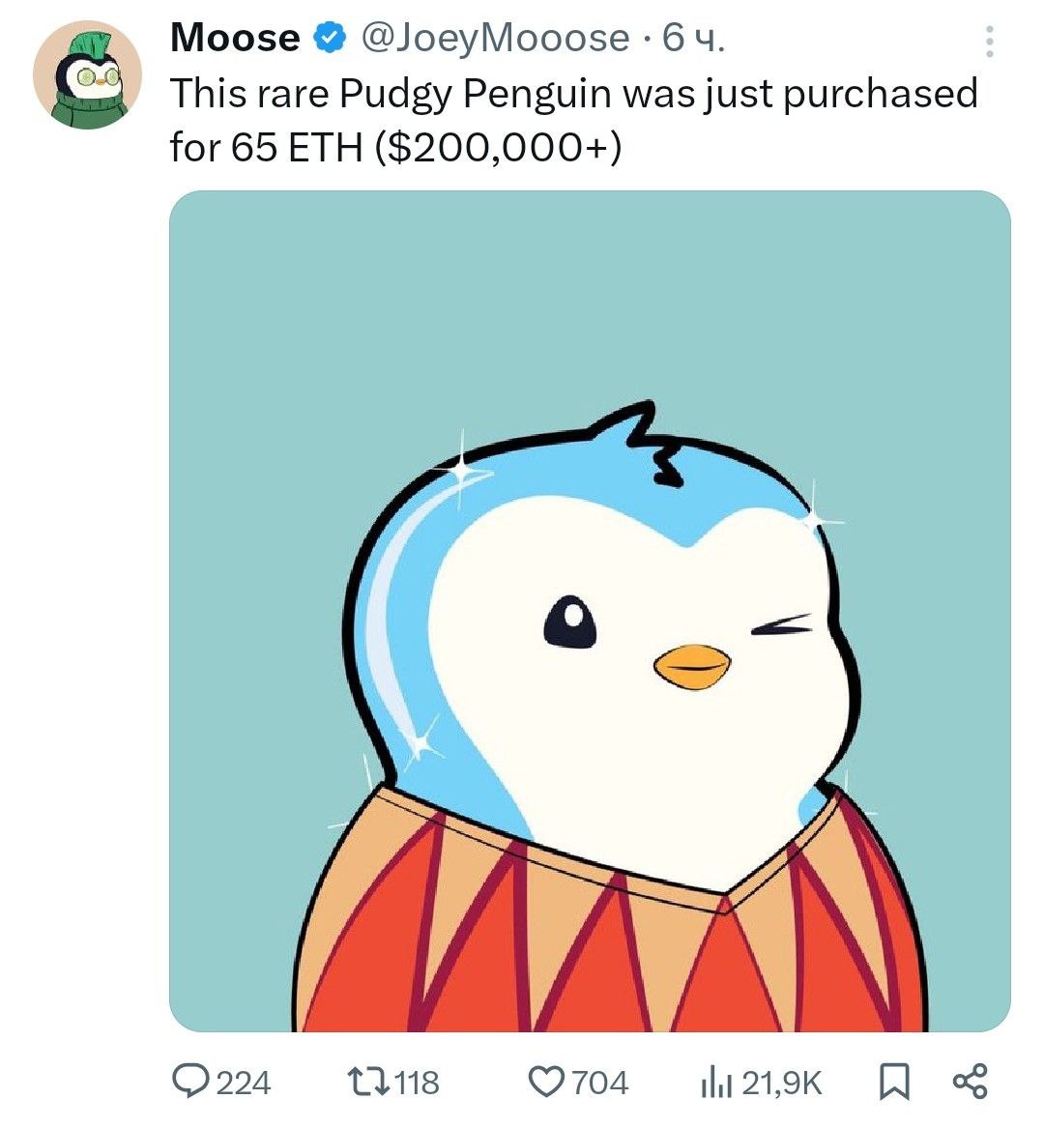Click the 224 replies count
This screenshot has width=1044, height=1128.
click(x=244, y=1083)
